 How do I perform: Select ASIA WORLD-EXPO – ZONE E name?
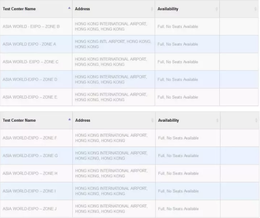[30, 97]
